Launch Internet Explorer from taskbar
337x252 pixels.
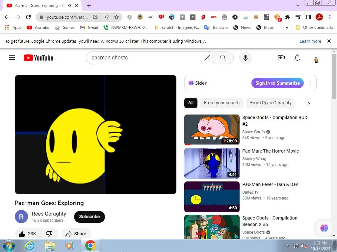click(29, 245)
